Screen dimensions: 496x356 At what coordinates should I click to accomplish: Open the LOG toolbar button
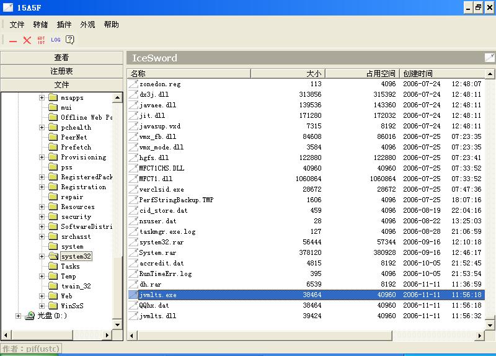pyautogui.click(x=56, y=40)
